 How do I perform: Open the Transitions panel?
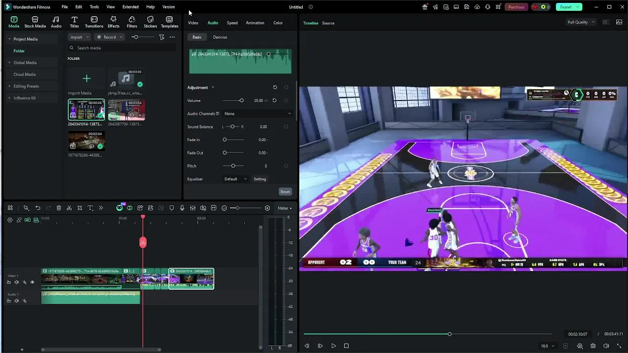[94, 22]
